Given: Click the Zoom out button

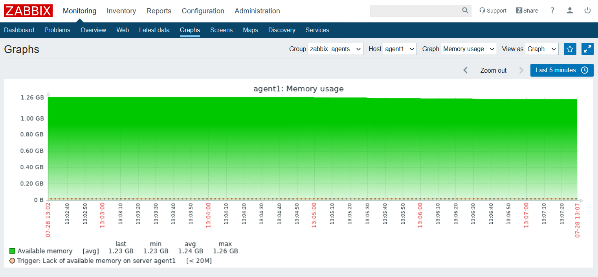Looking at the screenshot, I should (493, 70).
